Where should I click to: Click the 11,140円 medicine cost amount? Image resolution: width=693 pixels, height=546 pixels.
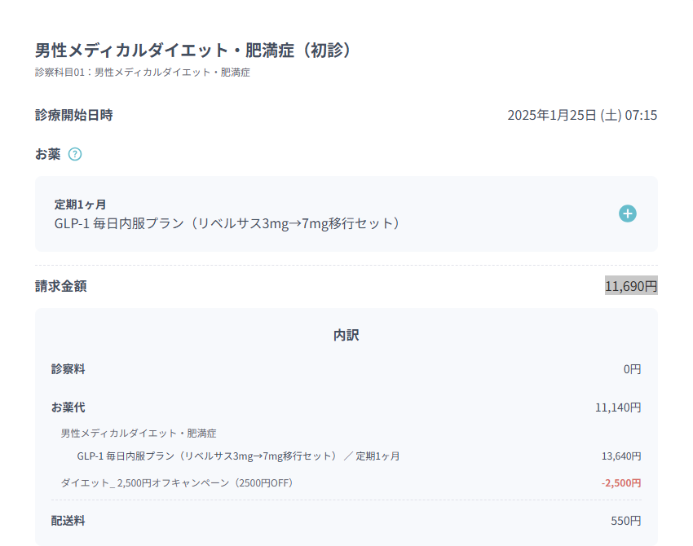(618, 407)
